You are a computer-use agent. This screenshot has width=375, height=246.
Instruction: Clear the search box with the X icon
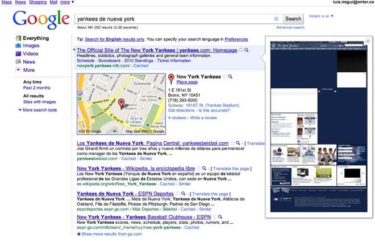tap(276, 19)
